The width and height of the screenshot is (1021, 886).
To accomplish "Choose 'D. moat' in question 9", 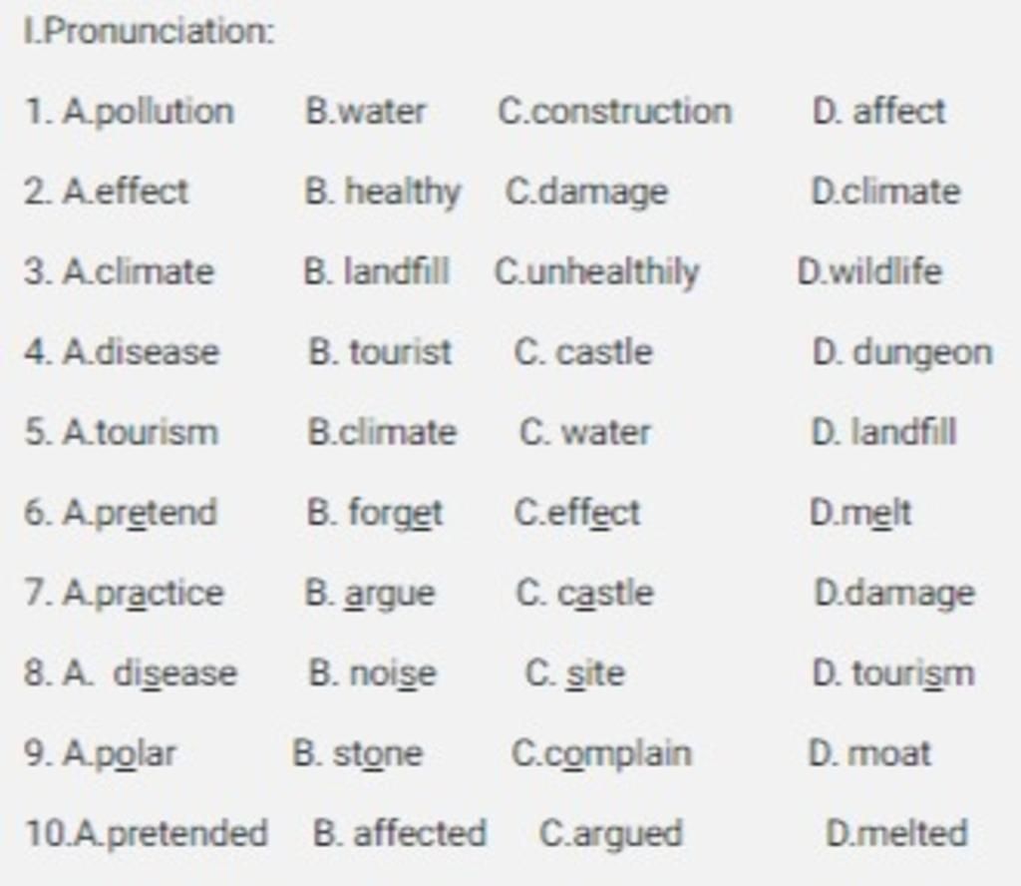I will pyautogui.click(x=869, y=753).
